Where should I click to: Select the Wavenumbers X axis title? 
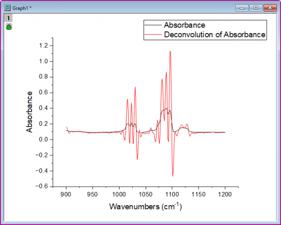[x=146, y=207]
